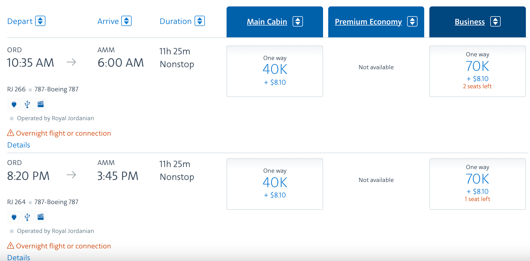Switch to the Main Cabin fare column

(x=267, y=22)
